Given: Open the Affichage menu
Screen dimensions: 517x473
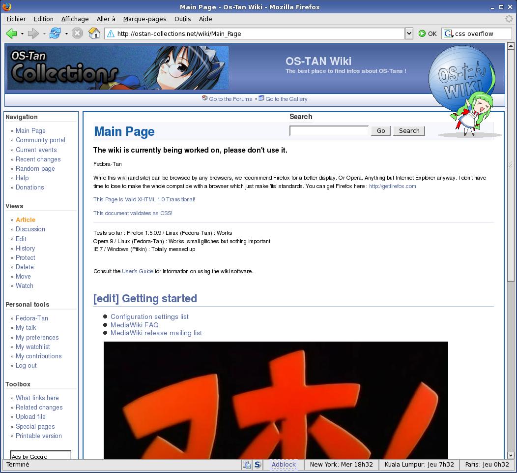Looking at the screenshot, I should 75,19.
